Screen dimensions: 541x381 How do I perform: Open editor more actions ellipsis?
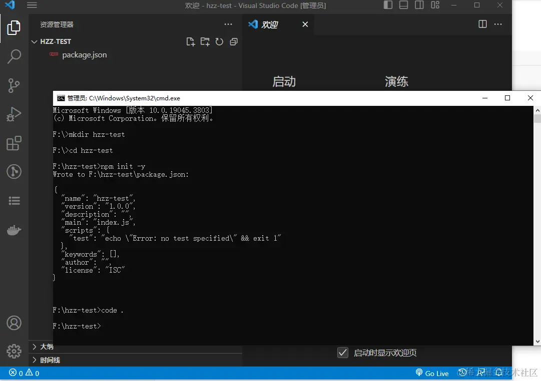coord(498,24)
